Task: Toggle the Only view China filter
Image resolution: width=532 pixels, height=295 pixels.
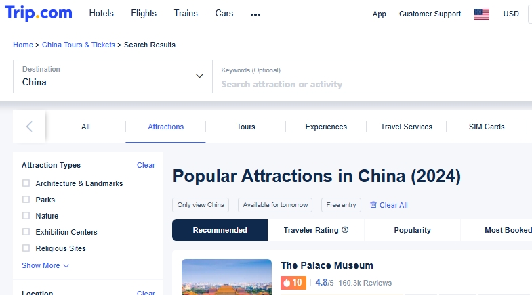Action: pos(201,205)
